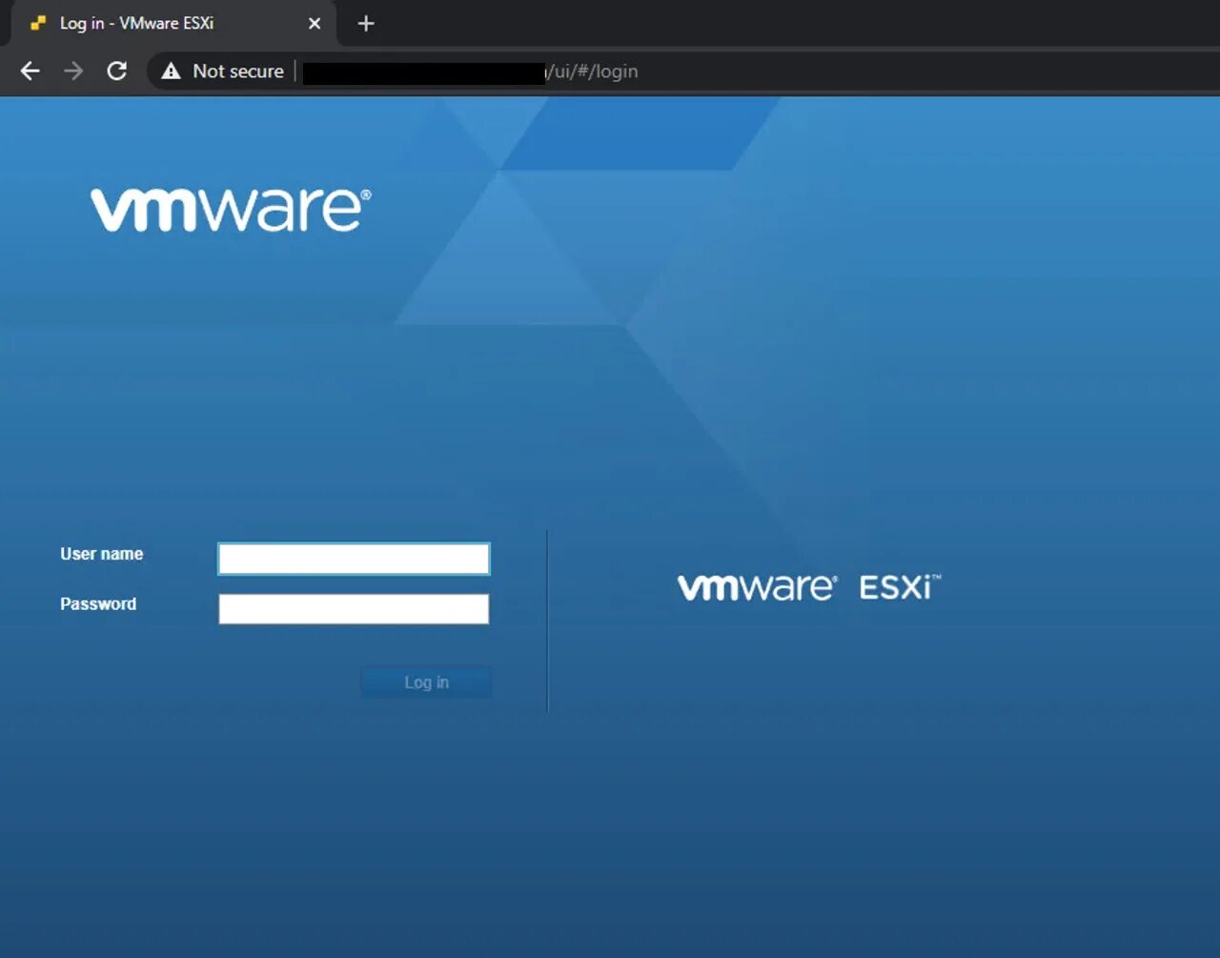The width and height of the screenshot is (1220, 958).
Task: Click the User name input field
Action: coord(354,559)
